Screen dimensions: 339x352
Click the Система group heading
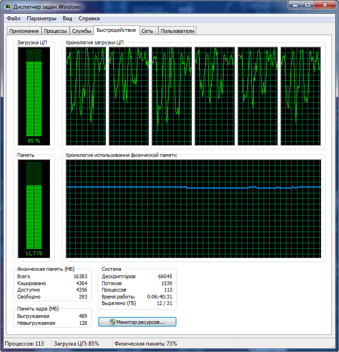click(111, 269)
